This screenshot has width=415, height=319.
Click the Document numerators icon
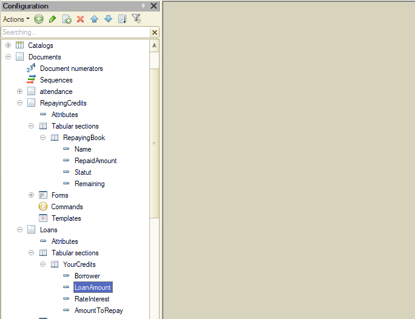tap(31, 68)
